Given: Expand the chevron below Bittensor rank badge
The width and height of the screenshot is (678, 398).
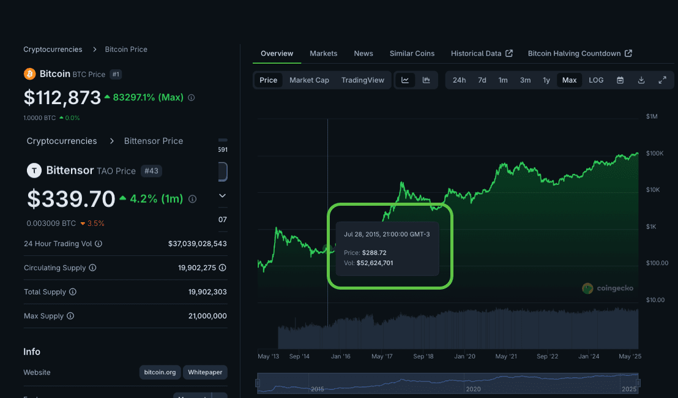Looking at the screenshot, I should (x=223, y=196).
